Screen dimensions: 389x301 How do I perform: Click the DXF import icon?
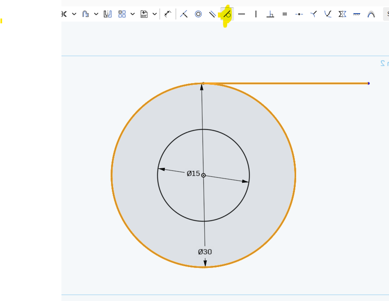click(144, 14)
